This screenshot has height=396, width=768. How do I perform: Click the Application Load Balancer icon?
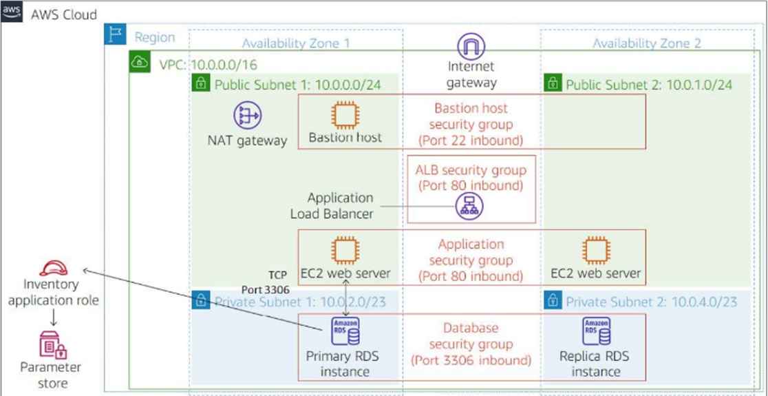(469, 205)
